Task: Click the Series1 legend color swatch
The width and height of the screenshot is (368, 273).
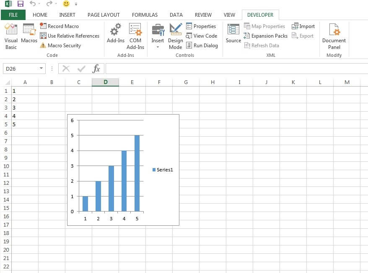Action: tap(154, 170)
